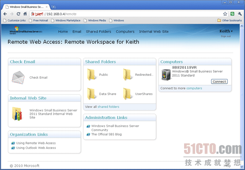The width and height of the screenshot is (245, 170).
Task: Click the scrollbar up arrow
Action: 241,26
